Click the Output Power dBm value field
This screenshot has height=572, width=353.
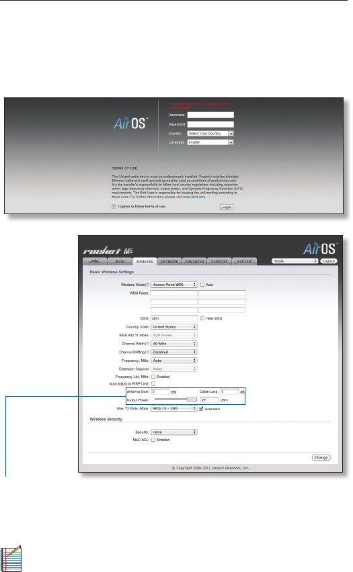pyautogui.click(x=209, y=400)
